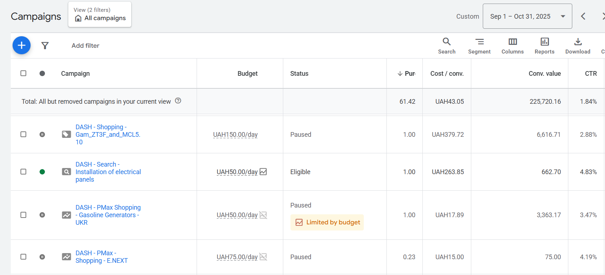Open green status dropdown for Search campaign

click(42, 172)
